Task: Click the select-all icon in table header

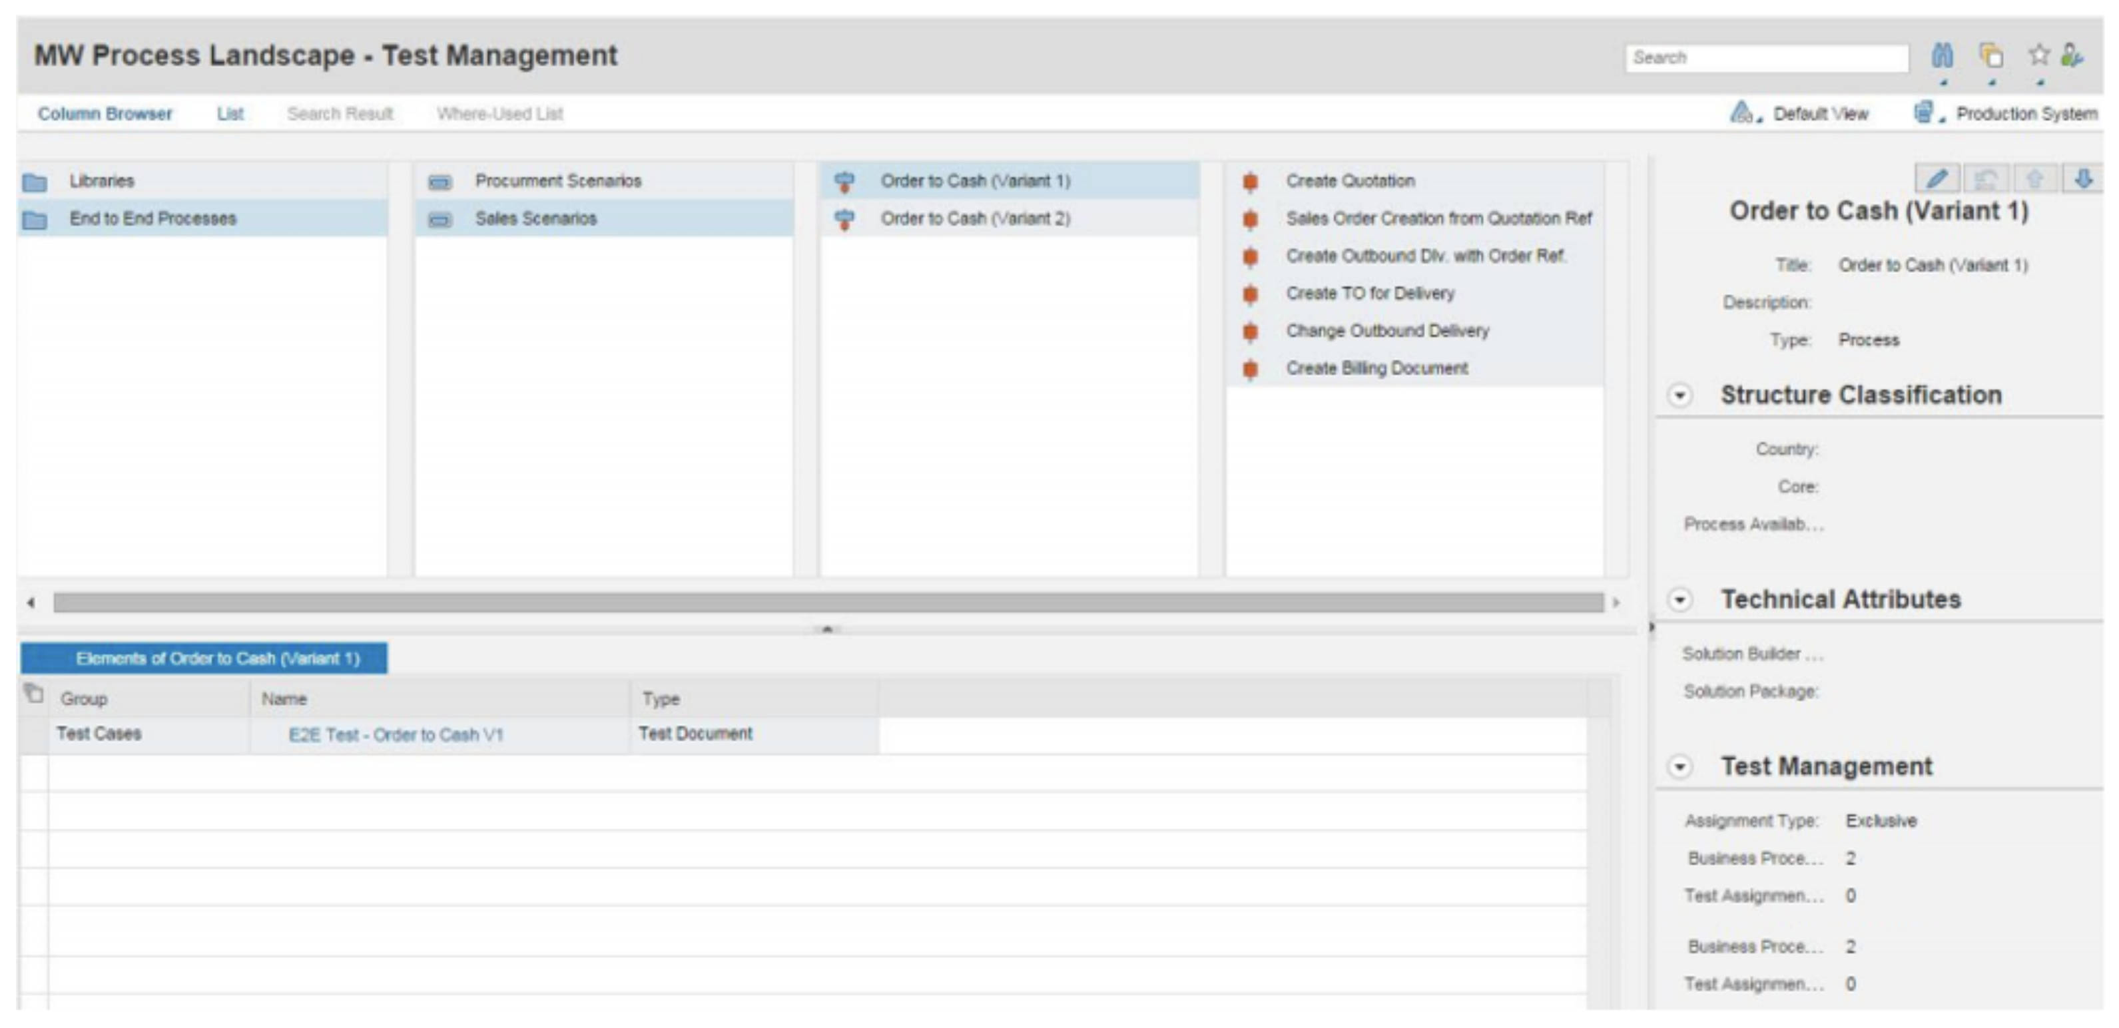Action: [x=34, y=694]
